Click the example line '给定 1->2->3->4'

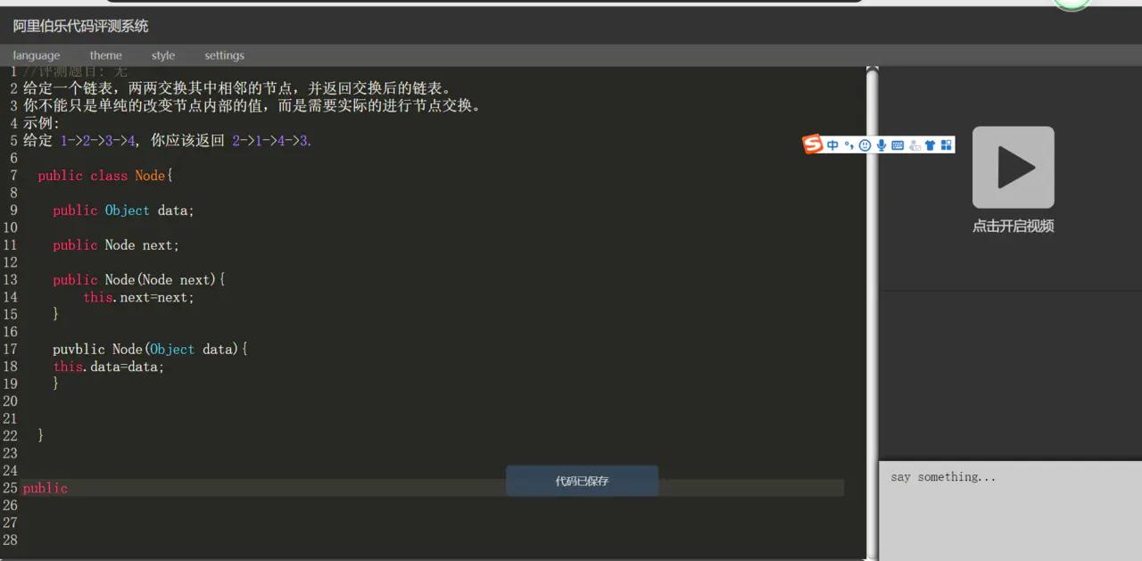coord(168,141)
